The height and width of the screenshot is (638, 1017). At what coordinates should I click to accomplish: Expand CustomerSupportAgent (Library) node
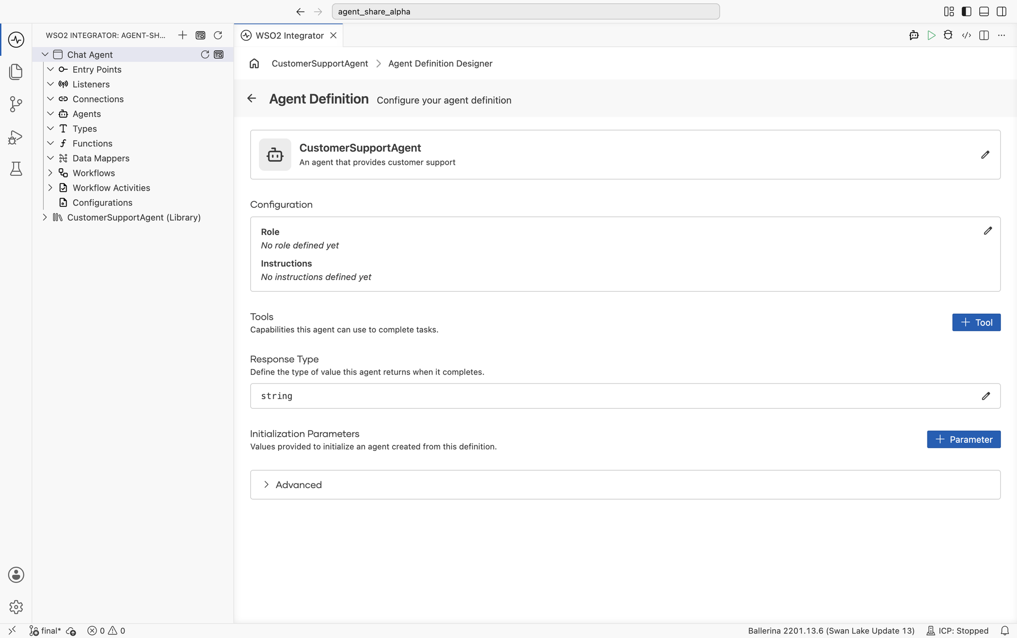tap(45, 217)
